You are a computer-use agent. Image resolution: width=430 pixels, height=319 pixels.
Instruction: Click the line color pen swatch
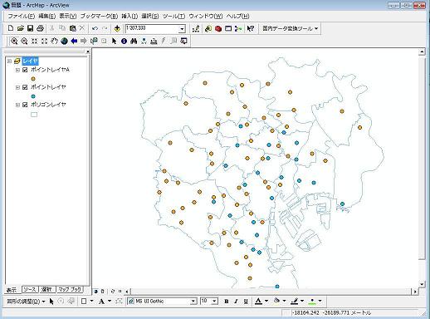pos(295,302)
